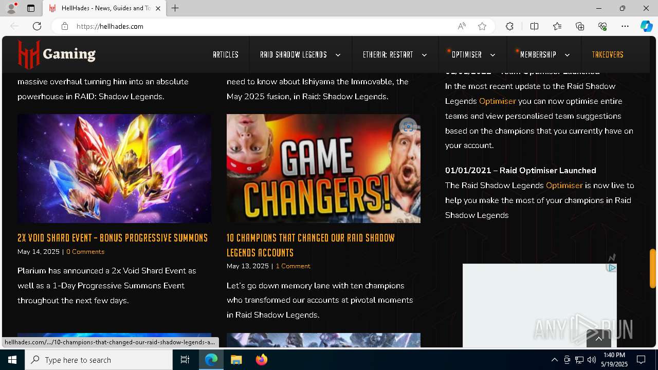Viewport: 658px width, 370px height.
Task: Open Game Changers article thumbnail
Action: pos(323,169)
